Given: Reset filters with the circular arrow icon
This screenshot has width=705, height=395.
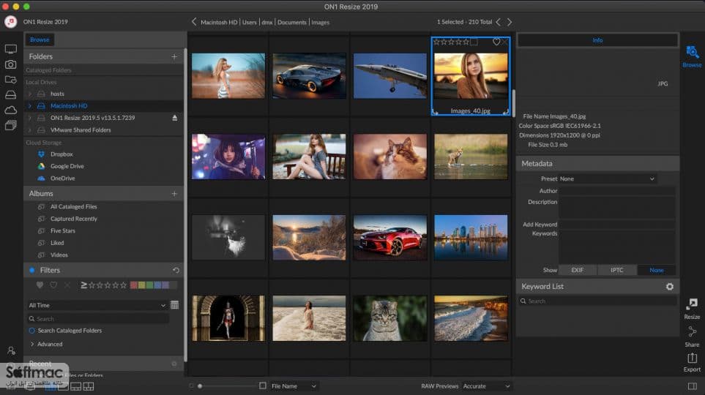Looking at the screenshot, I should [x=176, y=270].
